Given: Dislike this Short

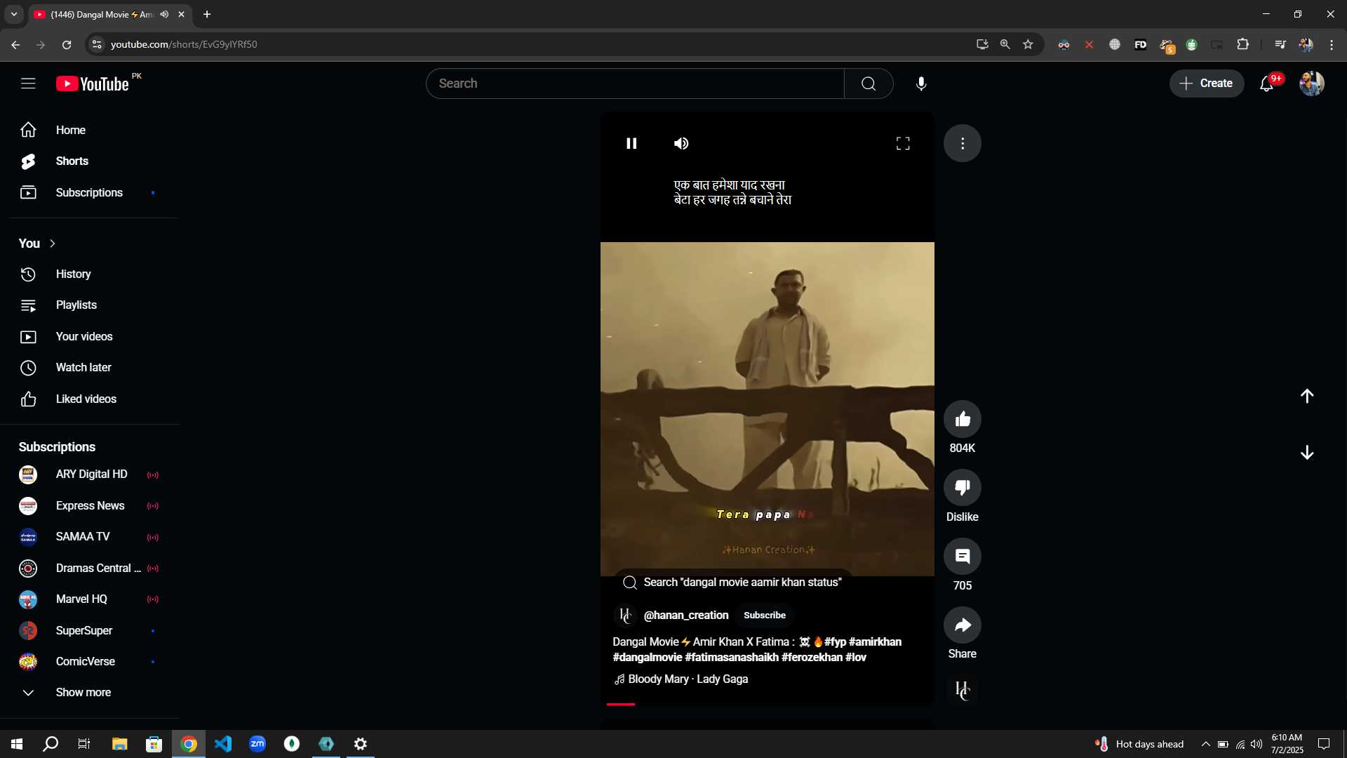Looking at the screenshot, I should pyautogui.click(x=962, y=487).
